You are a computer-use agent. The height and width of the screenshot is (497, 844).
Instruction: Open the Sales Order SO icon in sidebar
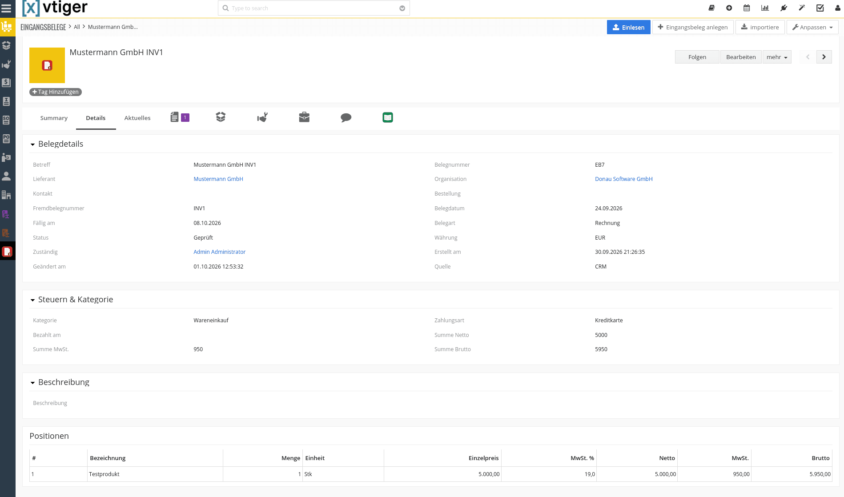[x=6, y=120]
